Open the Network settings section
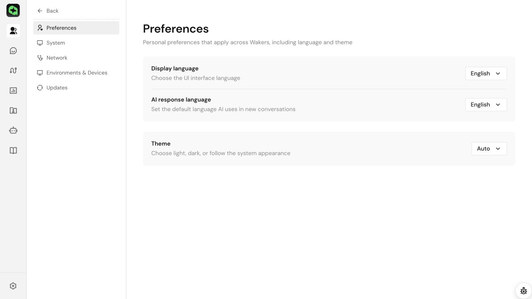The width and height of the screenshot is (532, 299). tap(76, 58)
